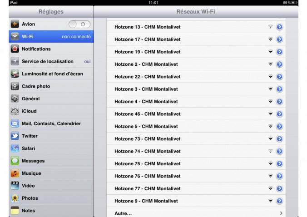Viewport: 307px width, 217px height.
Task: Open details arrow for Hotzone 76
Action: (279, 176)
